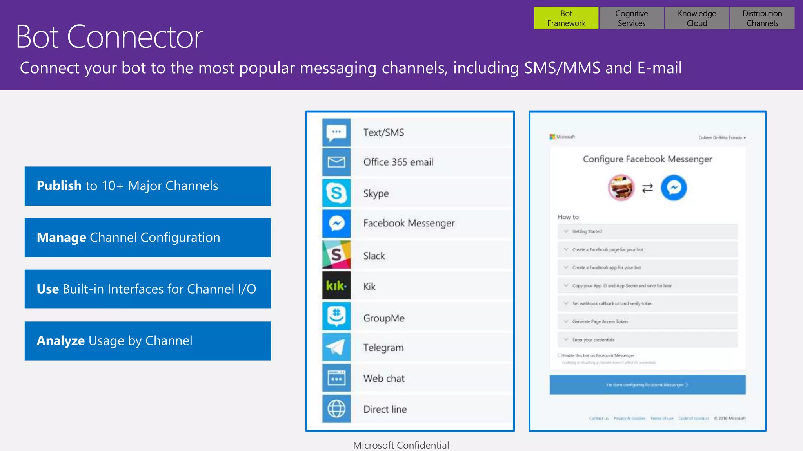Select the GroupMe label text
The width and height of the screenshot is (803, 451).
(x=384, y=318)
